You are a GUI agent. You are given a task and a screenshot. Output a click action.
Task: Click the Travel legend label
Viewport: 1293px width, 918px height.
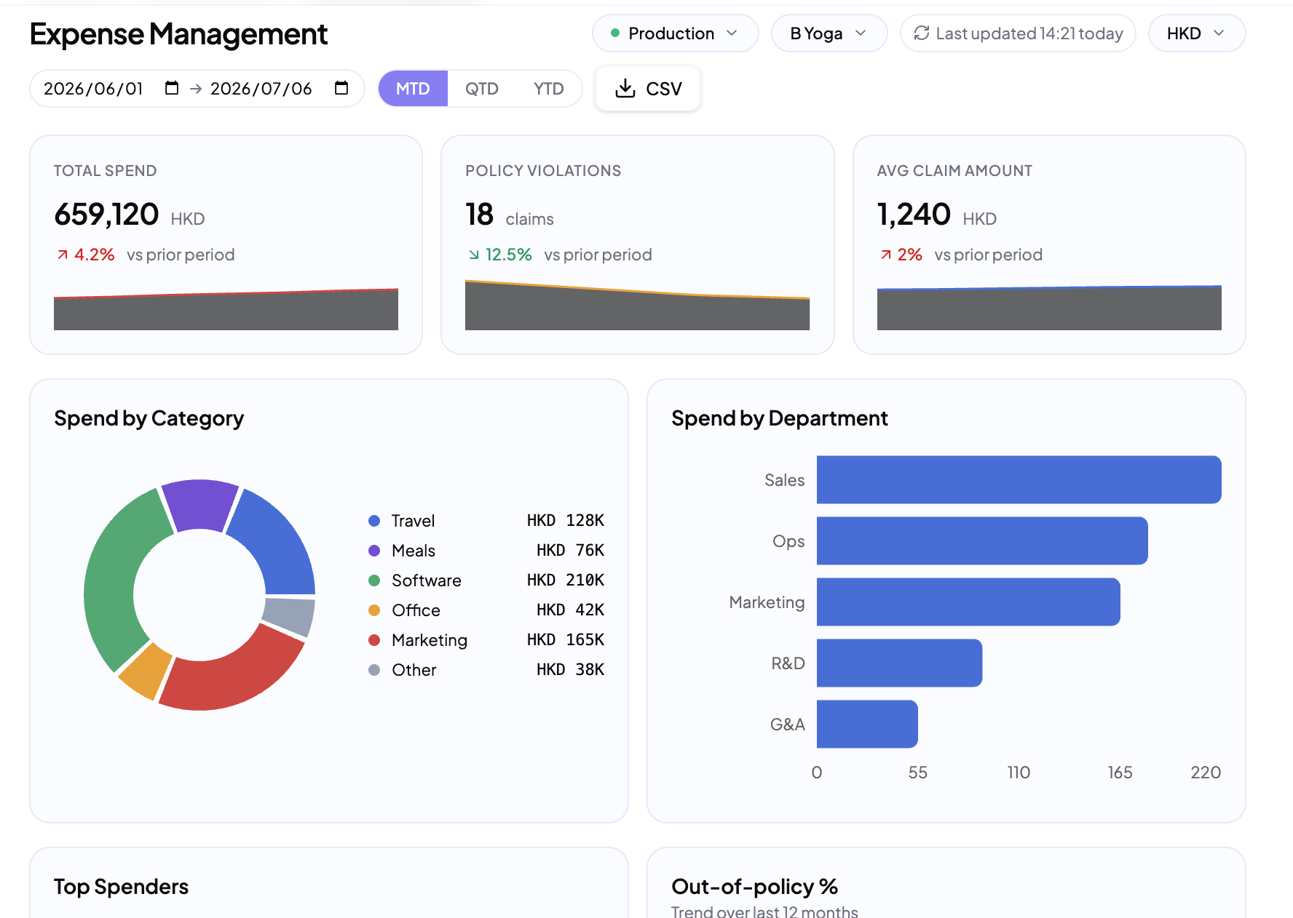pos(413,521)
